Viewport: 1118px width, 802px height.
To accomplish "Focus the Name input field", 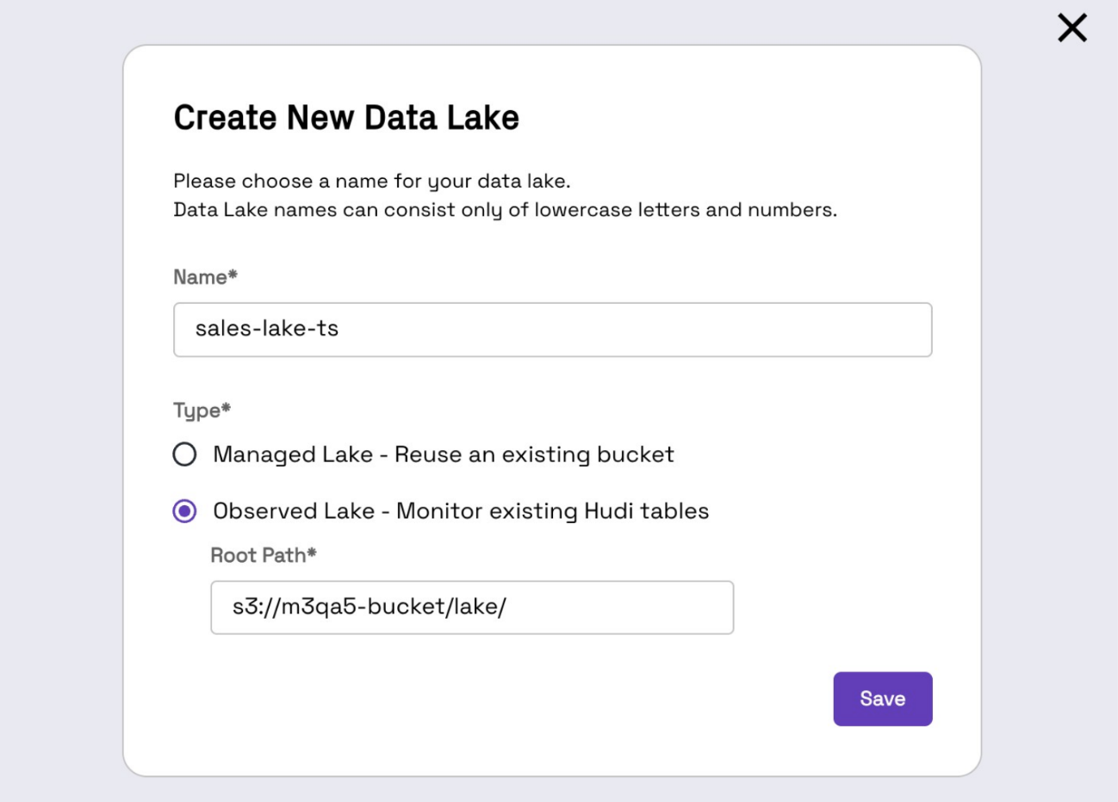I will [552, 330].
